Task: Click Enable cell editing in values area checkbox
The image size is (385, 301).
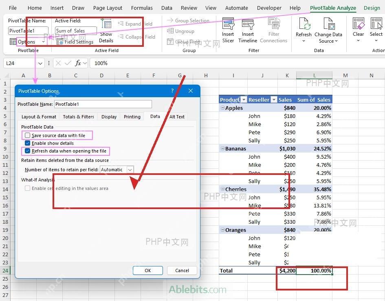Action: point(28,188)
